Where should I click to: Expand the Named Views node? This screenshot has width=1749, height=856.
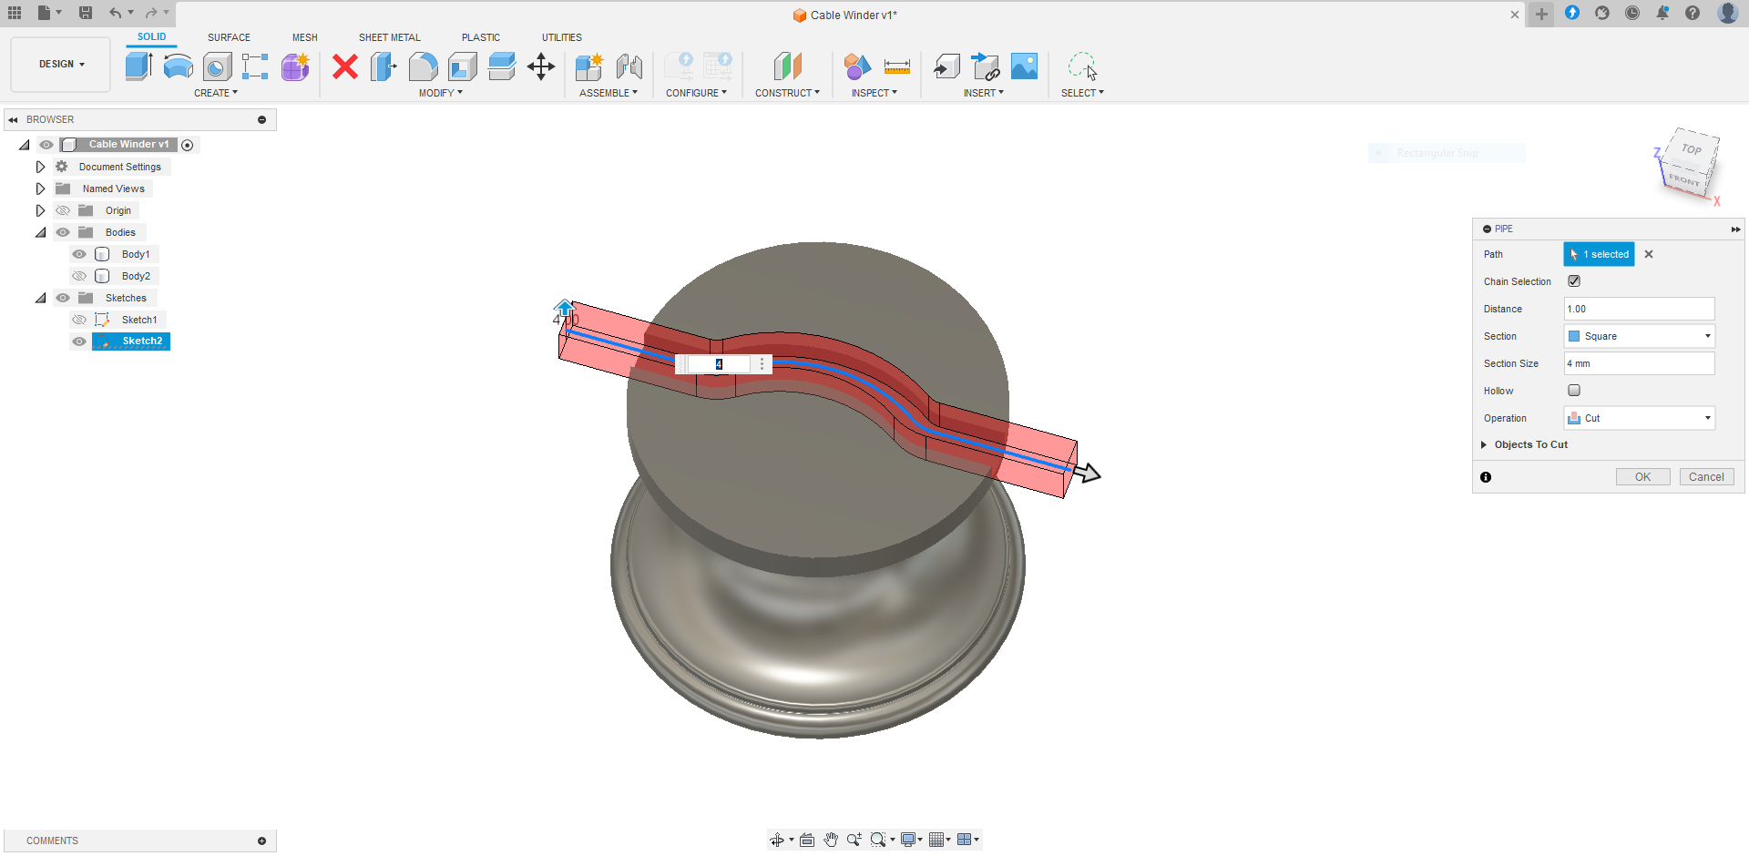click(40, 189)
